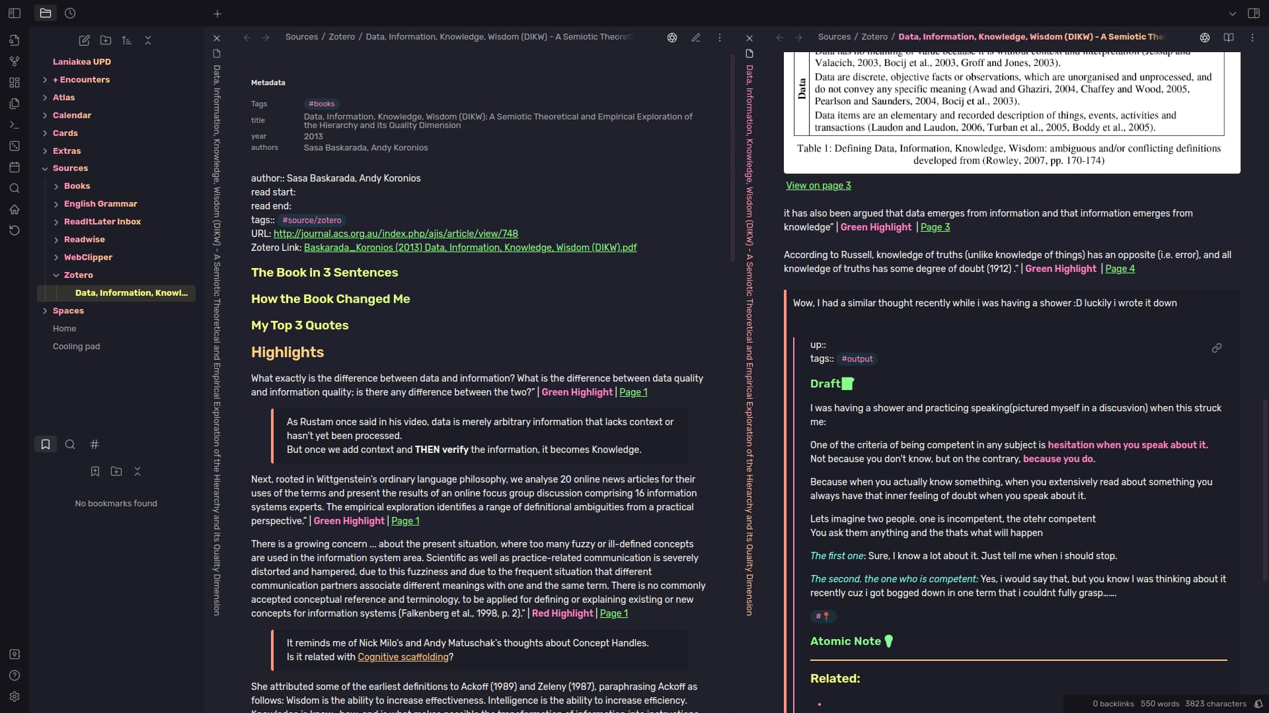The height and width of the screenshot is (713, 1269).
Task: Open the Baskarada_Koronios Zotero PDF link
Action: click(471, 248)
